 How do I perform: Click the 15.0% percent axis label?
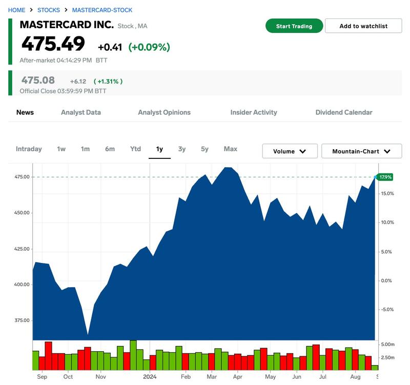point(387,194)
